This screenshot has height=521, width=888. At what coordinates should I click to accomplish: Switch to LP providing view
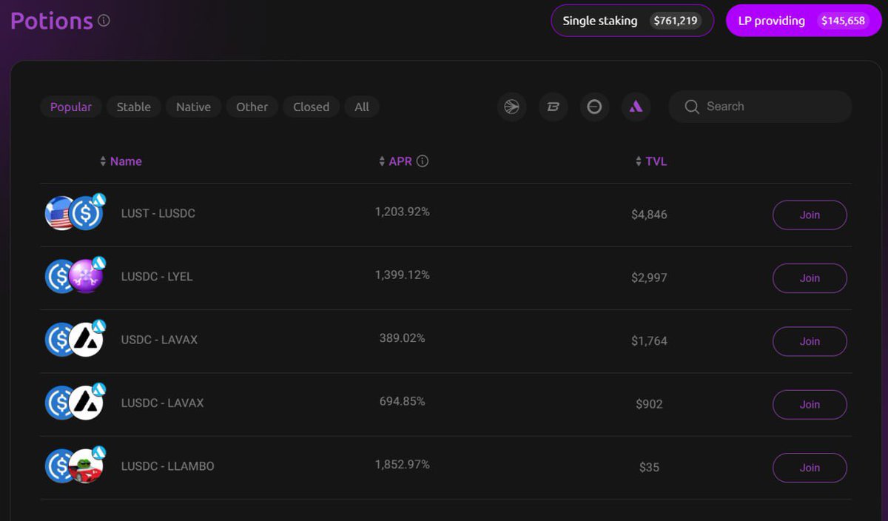pyautogui.click(x=804, y=21)
